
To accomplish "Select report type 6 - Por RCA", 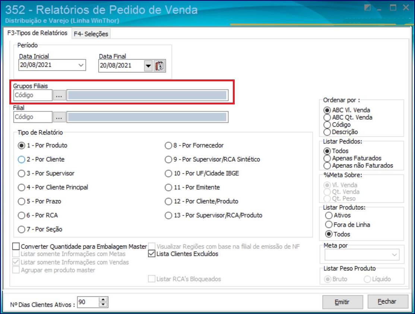I will [38, 216].
